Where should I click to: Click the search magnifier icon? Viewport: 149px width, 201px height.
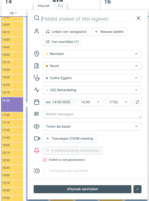[36, 18]
